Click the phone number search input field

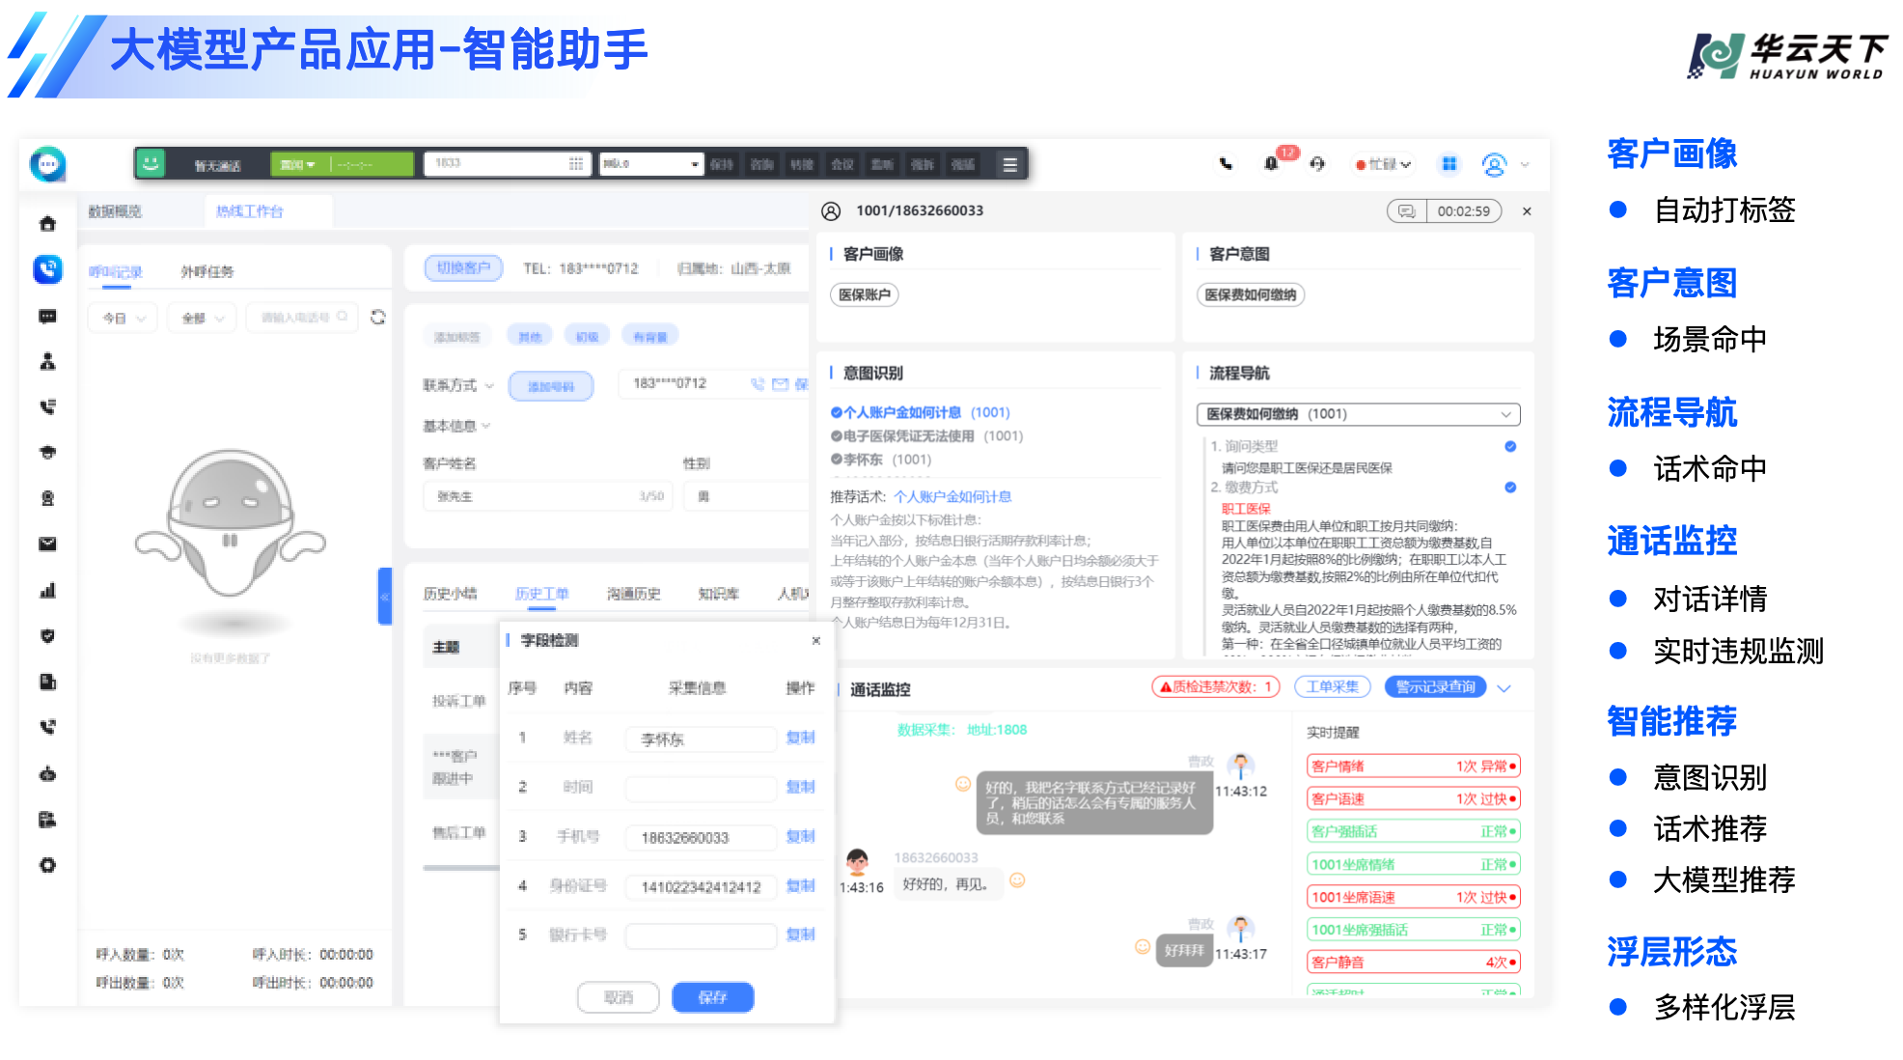pos(296,318)
